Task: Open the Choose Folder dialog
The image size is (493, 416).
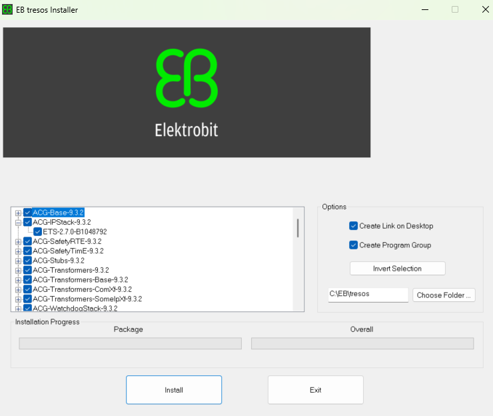Action: [x=444, y=295]
